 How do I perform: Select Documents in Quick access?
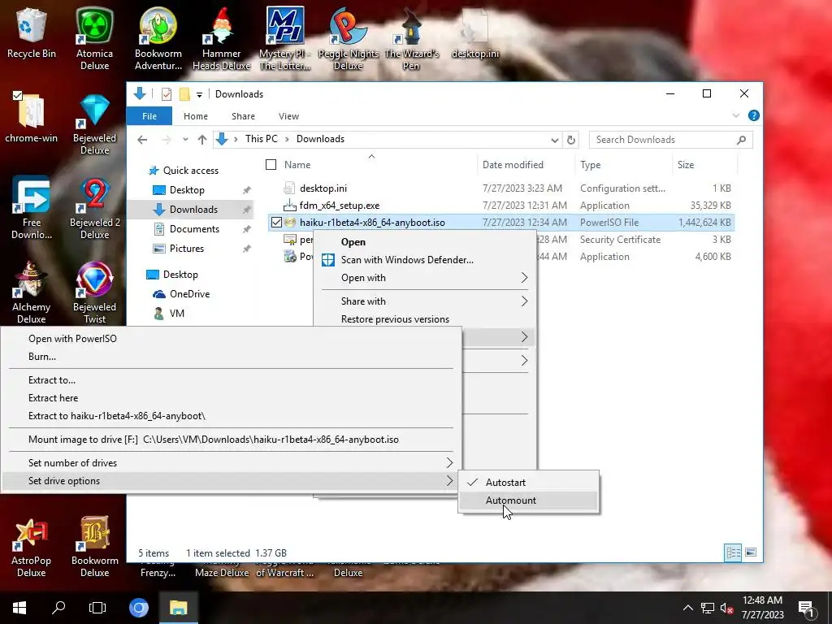click(194, 229)
